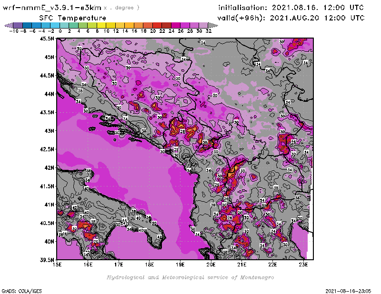Click the 'SFC Temperature' title
The width and height of the screenshot is (381, 294).
tap(73, 18)
